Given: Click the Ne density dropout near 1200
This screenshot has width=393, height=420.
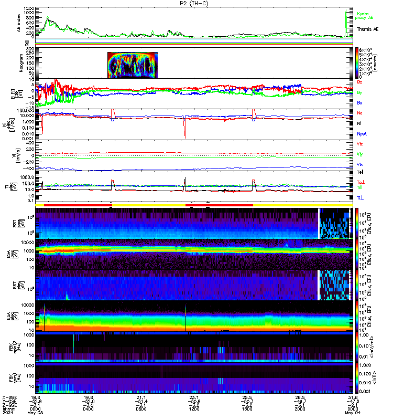Looking at the screenshot, I should 185,127.
